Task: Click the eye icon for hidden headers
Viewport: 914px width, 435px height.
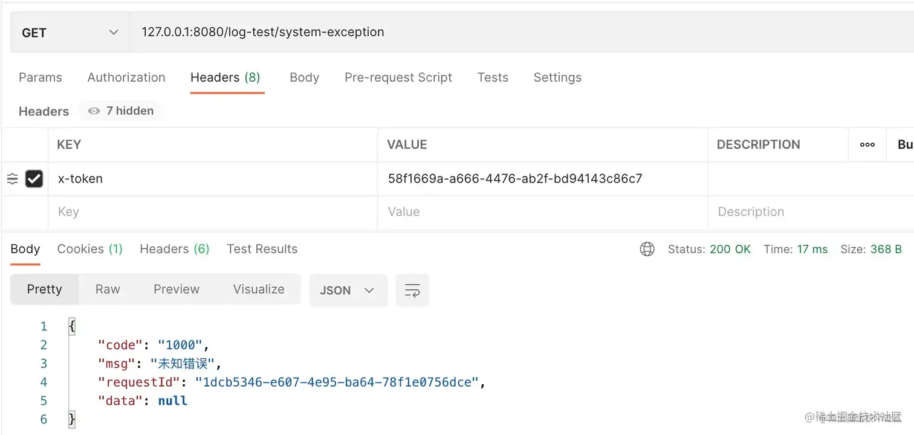Action: point(94,111)
